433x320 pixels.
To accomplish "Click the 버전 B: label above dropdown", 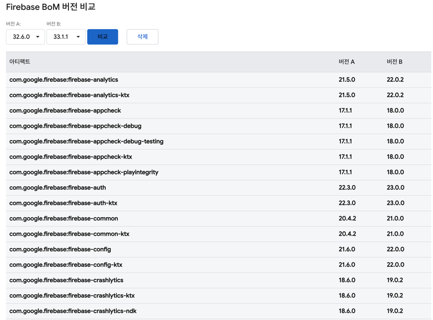I will pyautogui.click(x=54, y=24).
